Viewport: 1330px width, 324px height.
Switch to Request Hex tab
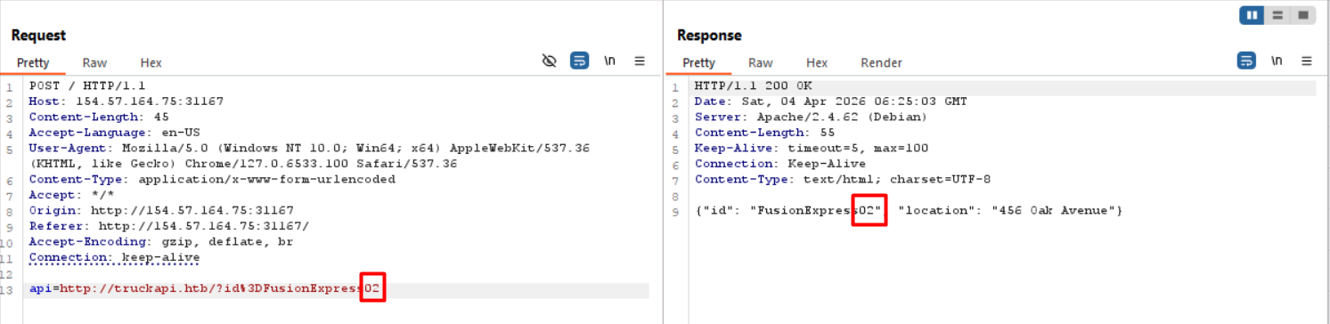tap(151, 63)
